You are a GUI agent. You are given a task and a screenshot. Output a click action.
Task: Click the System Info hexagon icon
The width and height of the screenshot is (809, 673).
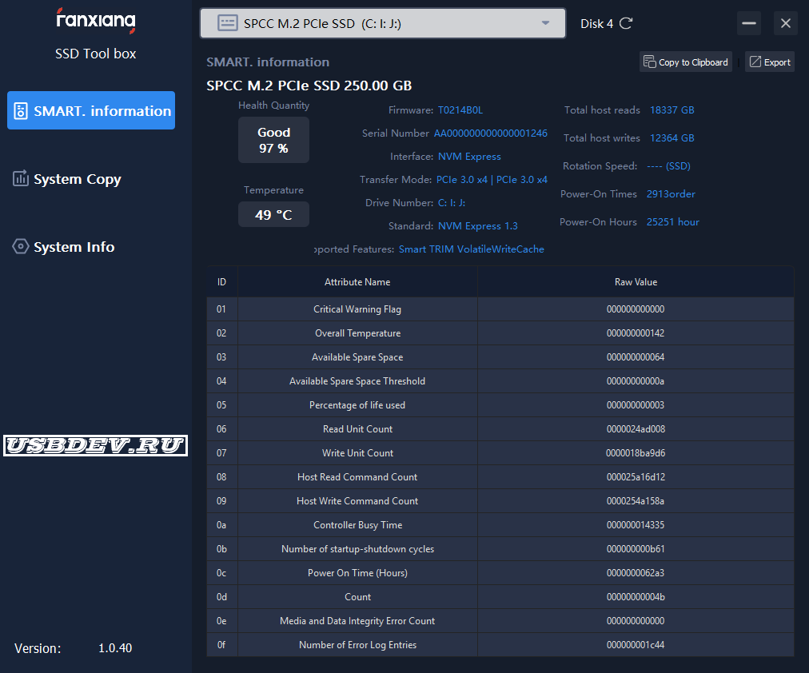click(x=20, y=246)
